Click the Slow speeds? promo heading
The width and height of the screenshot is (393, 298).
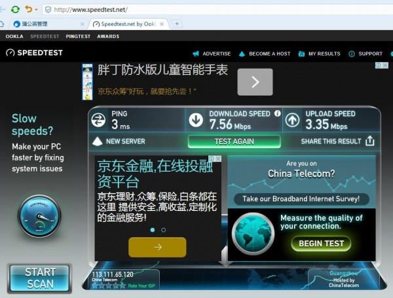(x=32, y=124)
